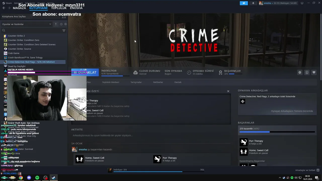
Task: Switch to KÜTÜPHANE tab
Action: [x=38, y=8]
